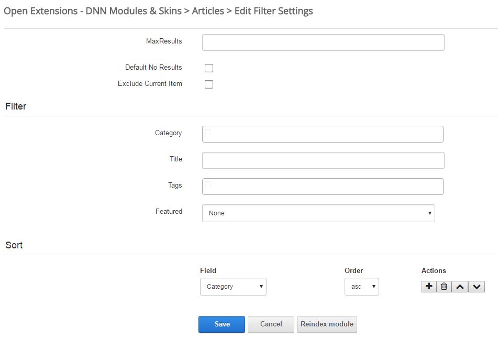Click the Default No Results label

click(x=153, y=68)
